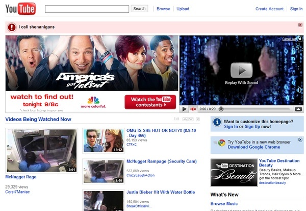Click the '0:00 / 0:29' time display
306x211 pixels.
208,109
